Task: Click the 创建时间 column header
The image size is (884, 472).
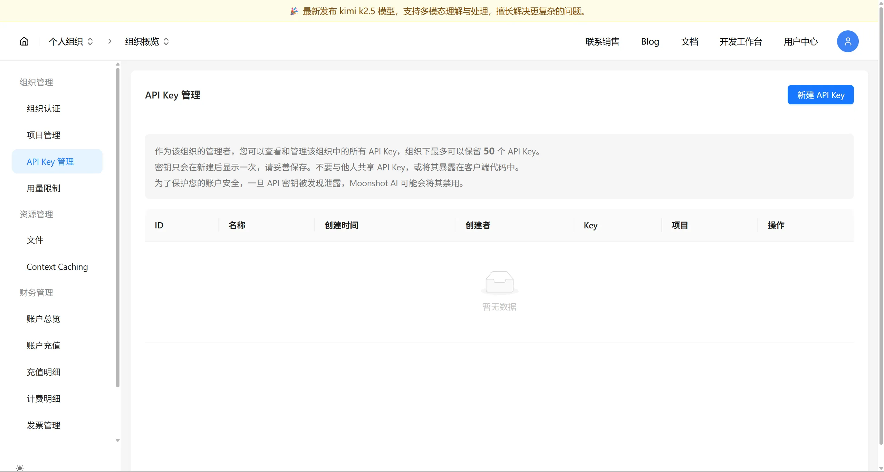Action: pyautogui.click(x=341, y=225)
